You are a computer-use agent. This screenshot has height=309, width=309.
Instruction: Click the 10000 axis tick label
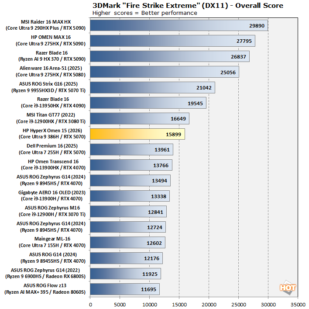150,305
